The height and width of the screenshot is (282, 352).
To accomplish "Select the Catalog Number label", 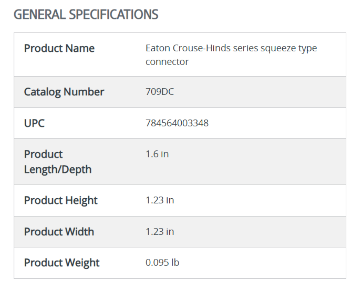I will click(x=64, y=92).
